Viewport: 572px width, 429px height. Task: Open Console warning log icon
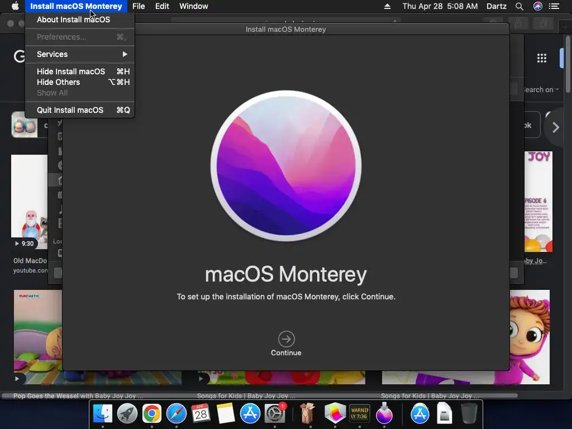coord(359,414)
